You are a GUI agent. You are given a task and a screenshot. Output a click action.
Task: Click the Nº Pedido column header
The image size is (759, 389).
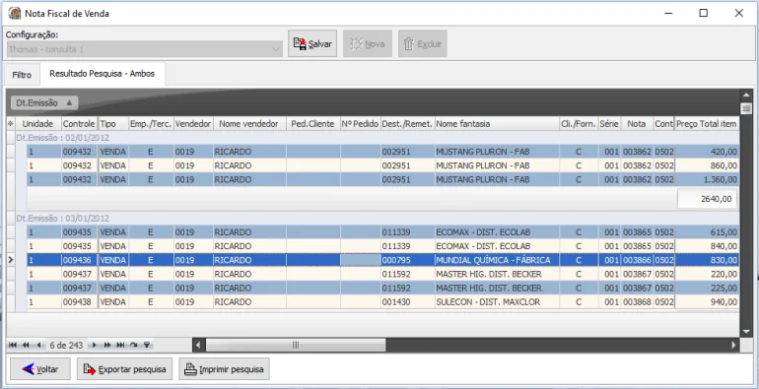[360, 124]
